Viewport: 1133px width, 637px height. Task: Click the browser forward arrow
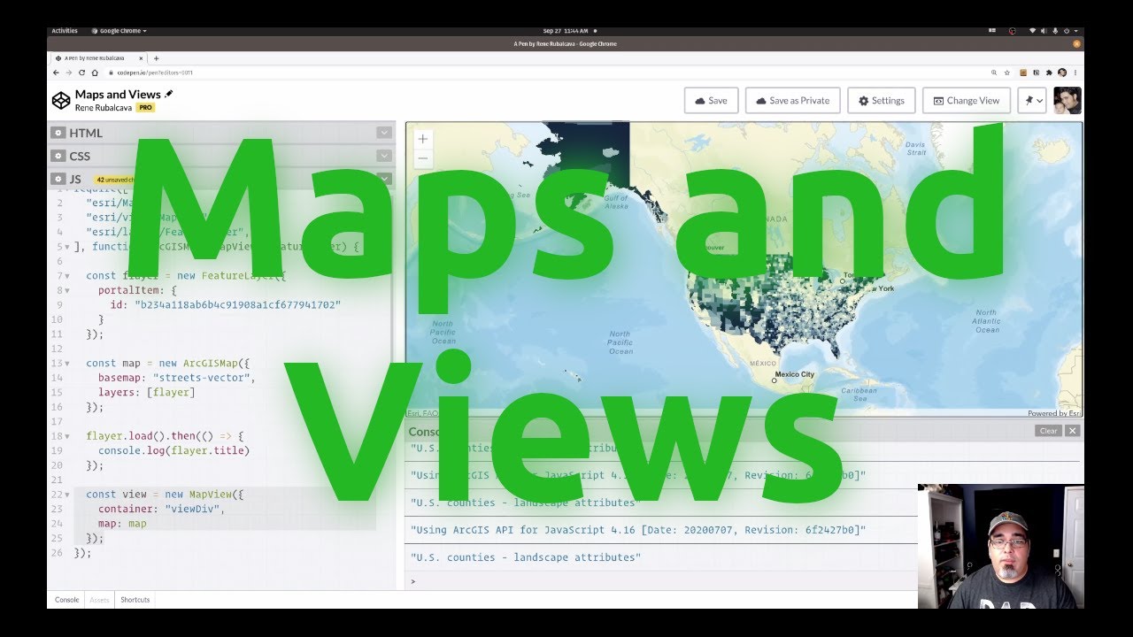click(69, 73)
